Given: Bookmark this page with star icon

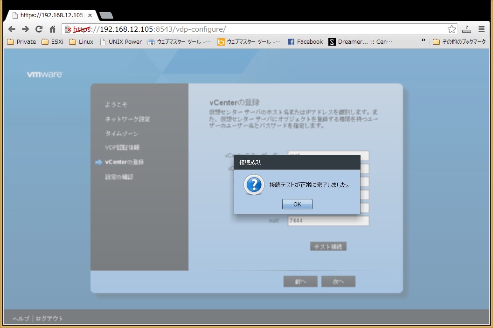Looking at the screenshot, I should coord(451,29).
